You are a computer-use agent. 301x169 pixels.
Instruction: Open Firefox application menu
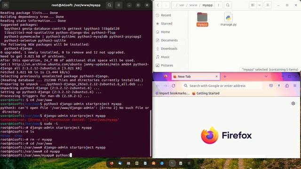295,86
